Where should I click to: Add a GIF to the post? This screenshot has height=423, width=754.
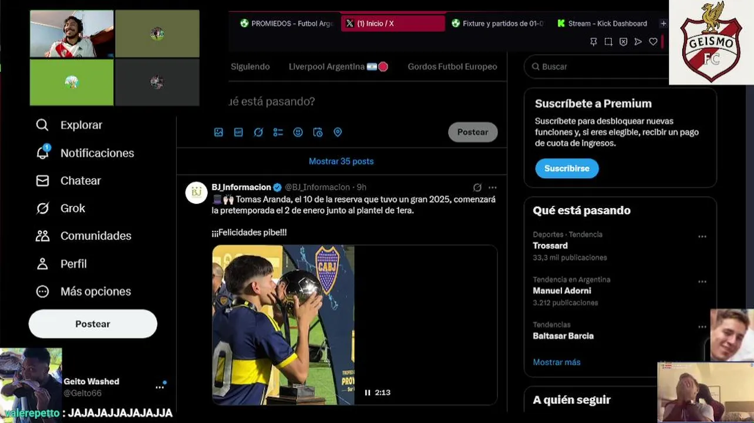click(238, 132)
